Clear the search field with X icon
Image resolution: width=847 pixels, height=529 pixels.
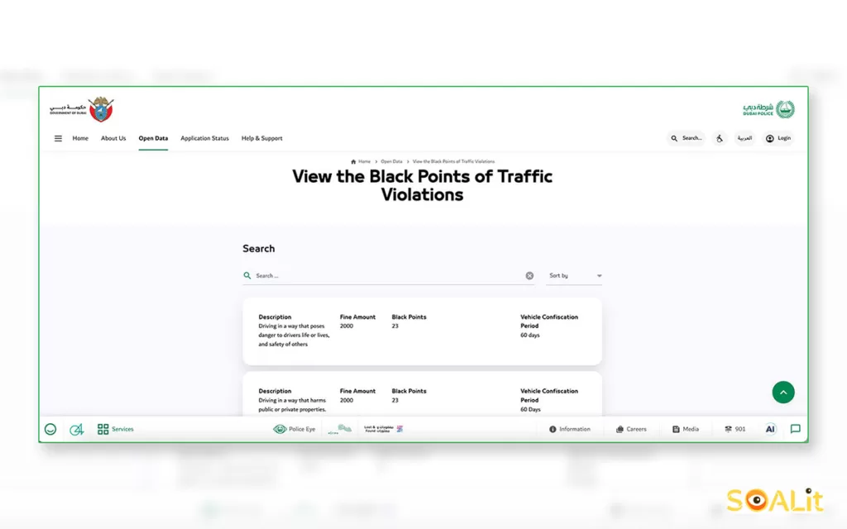[x=529, y=276]
